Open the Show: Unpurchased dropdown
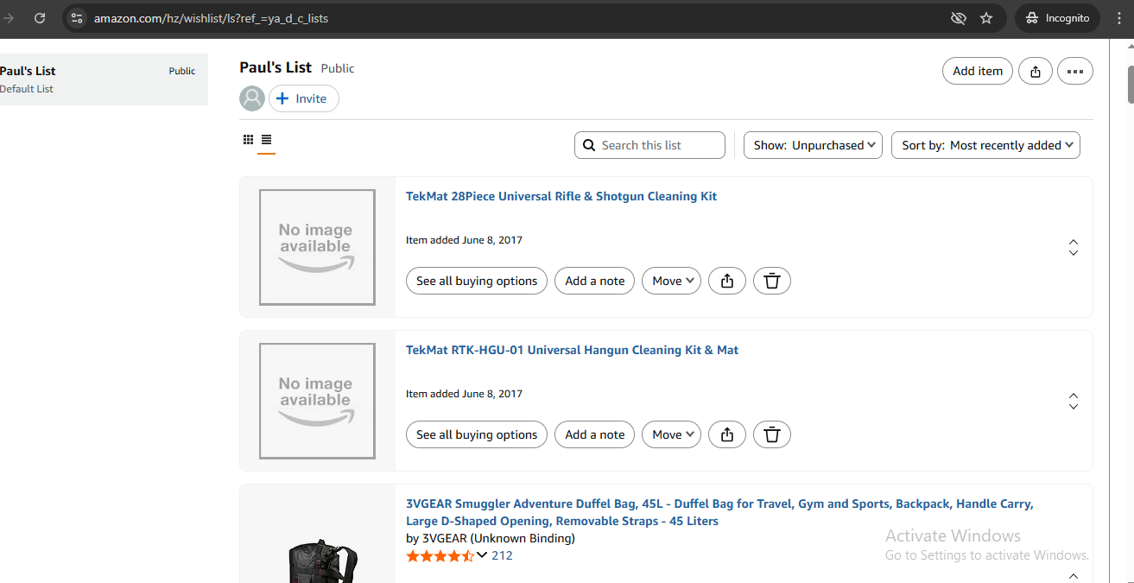 click(x=813, y=145)
